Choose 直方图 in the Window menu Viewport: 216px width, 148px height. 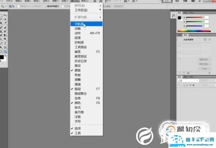click(86, 112)
